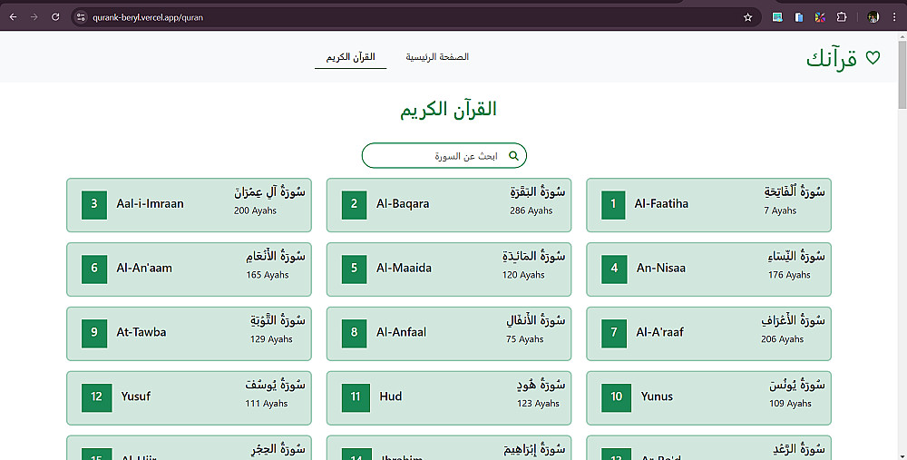
Task: Open surah Al-Baqara card
Action: click(x=449, y=205)
